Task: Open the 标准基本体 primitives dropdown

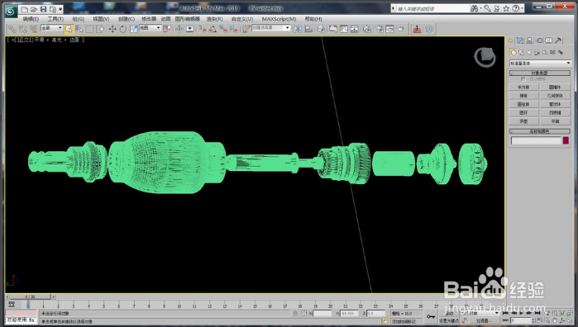Action: point(540,64)
